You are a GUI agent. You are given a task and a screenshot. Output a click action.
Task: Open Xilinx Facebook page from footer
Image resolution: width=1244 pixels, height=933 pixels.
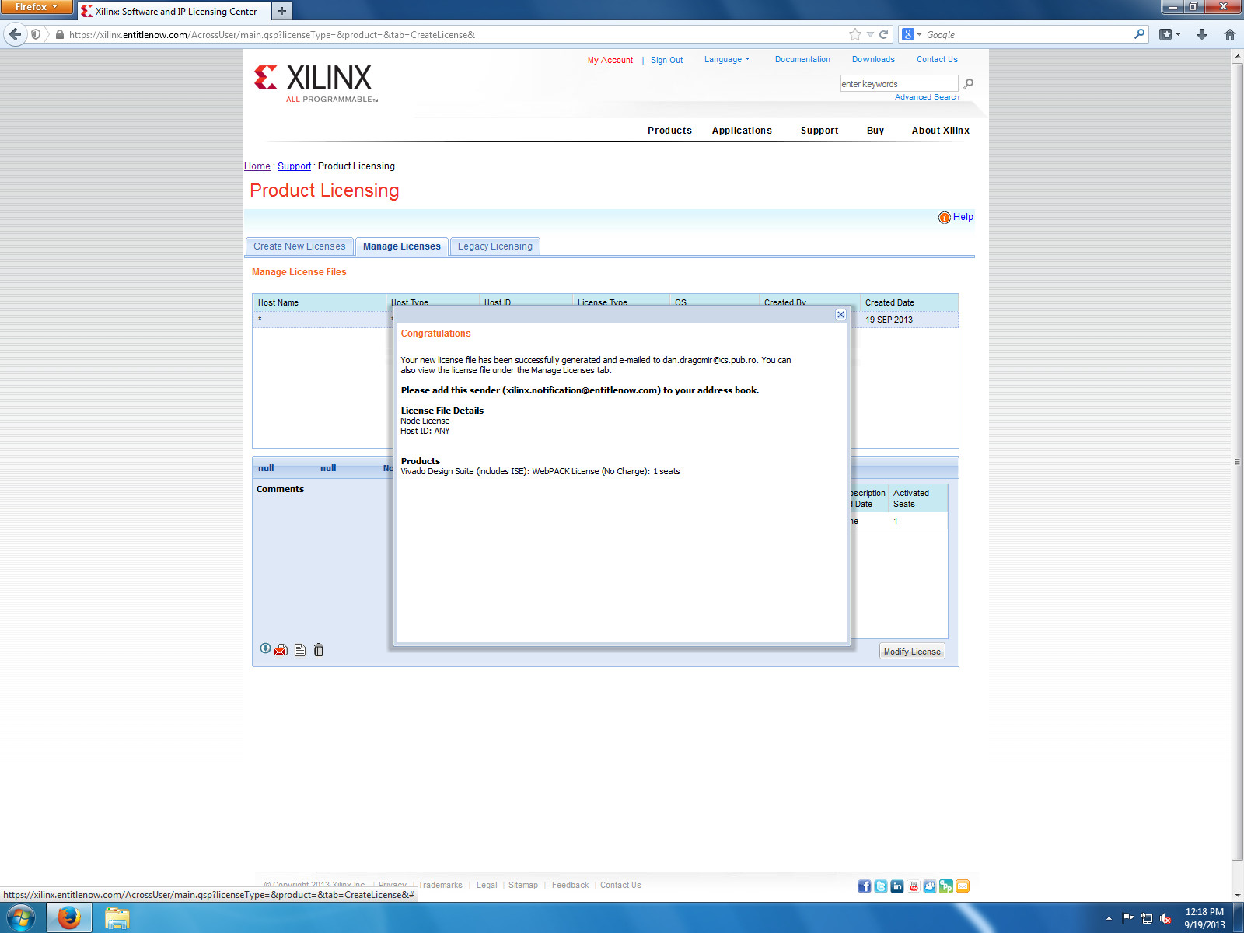click(864, 886)
